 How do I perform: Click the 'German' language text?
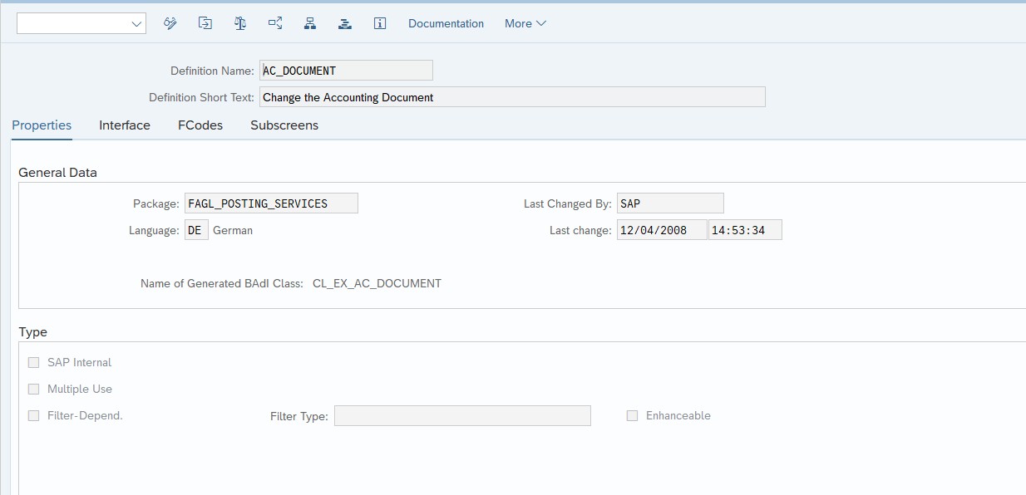point(233,230)
